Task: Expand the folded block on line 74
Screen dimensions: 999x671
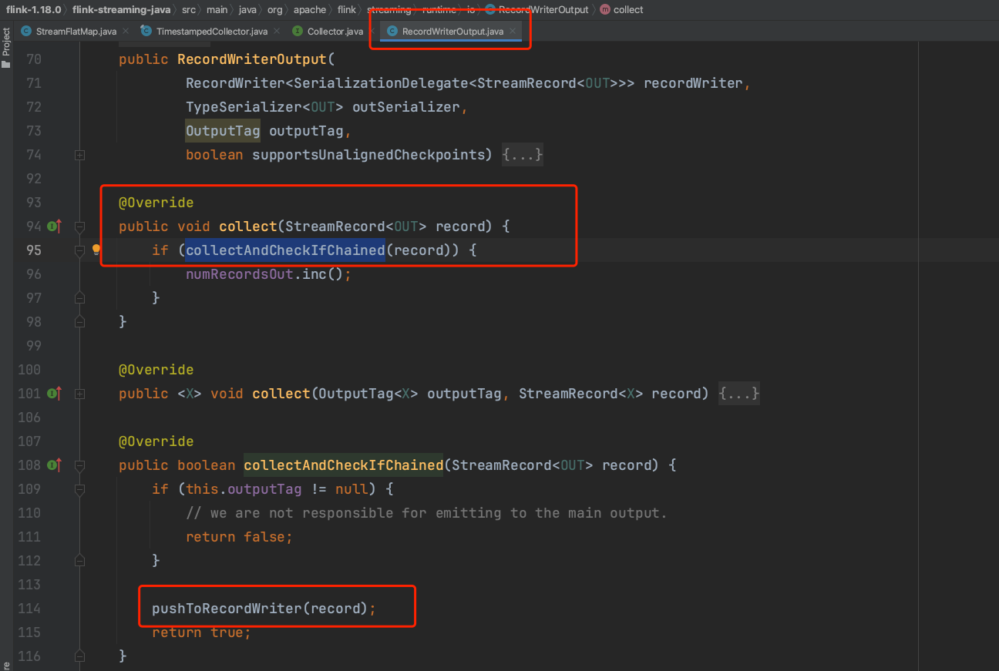Action: 79,155
